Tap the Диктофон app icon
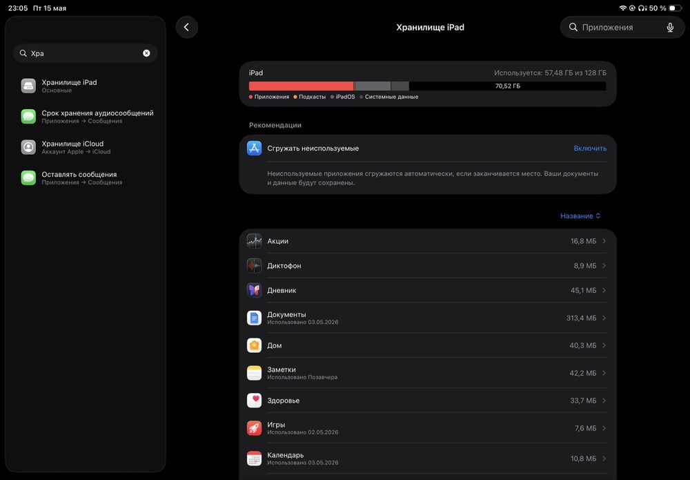The image size is (690, 480). tap(255, 265)
